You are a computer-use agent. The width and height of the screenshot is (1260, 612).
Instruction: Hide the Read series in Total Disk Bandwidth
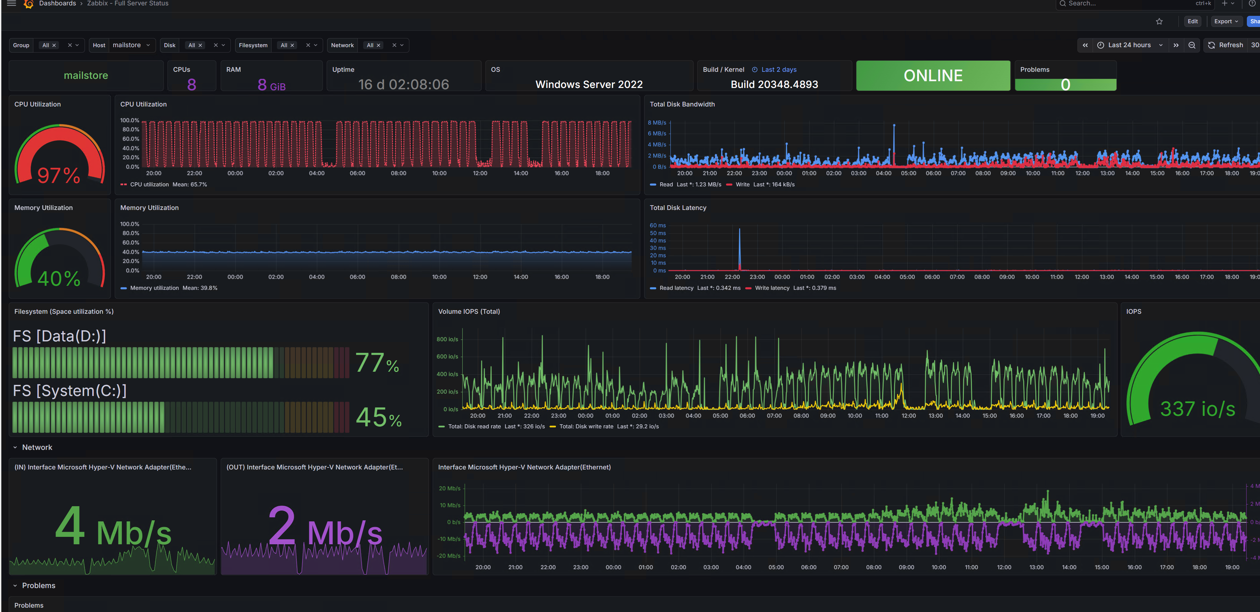click(666, 184)
